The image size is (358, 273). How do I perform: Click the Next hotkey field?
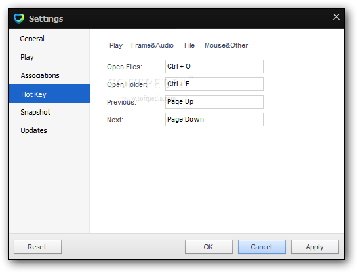[214, 119]
